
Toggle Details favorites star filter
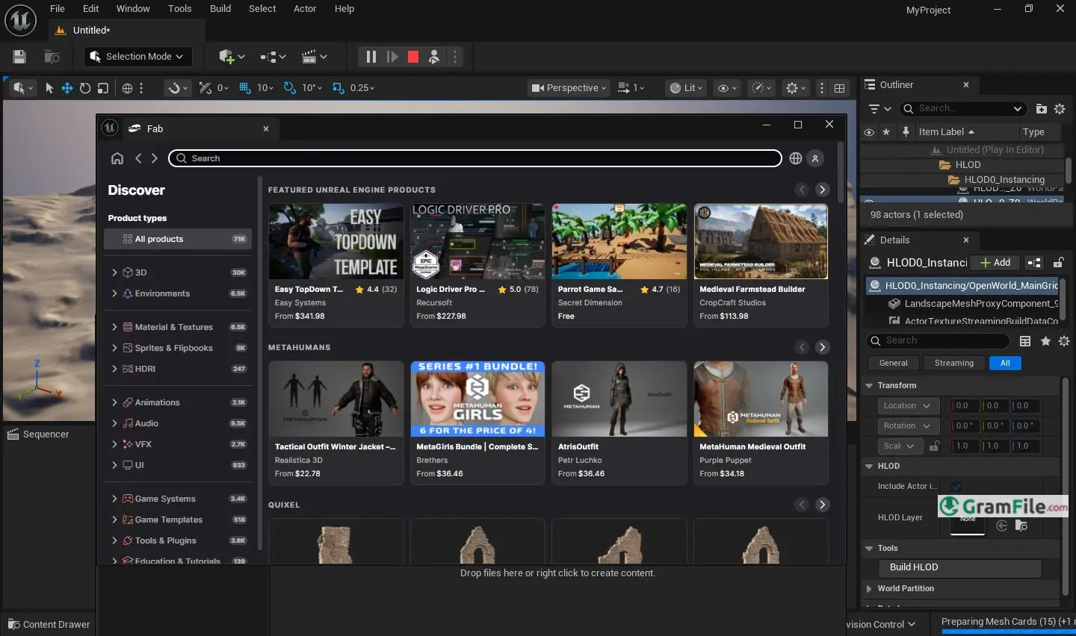coord(1045,341)
